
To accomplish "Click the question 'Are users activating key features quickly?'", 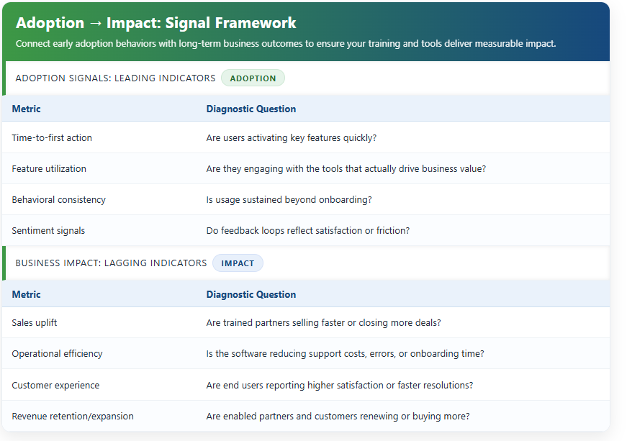I will tap(291, 138).
